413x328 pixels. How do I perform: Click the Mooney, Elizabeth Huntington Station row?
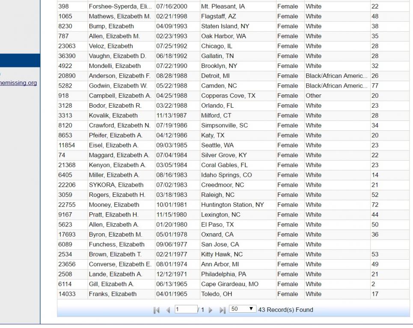114,205
